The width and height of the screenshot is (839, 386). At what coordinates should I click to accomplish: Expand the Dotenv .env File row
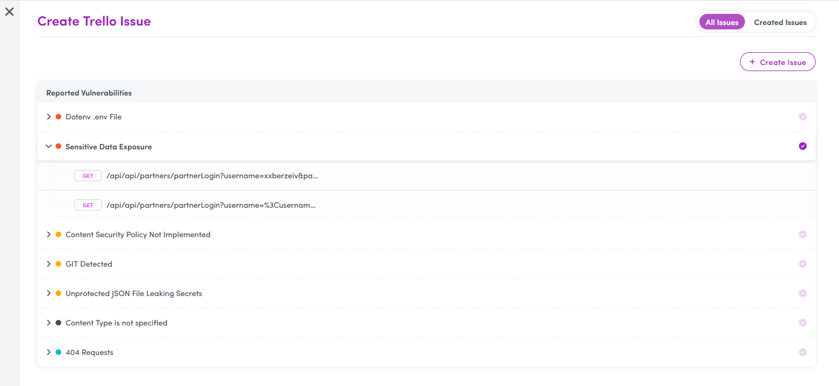[49, 117]
